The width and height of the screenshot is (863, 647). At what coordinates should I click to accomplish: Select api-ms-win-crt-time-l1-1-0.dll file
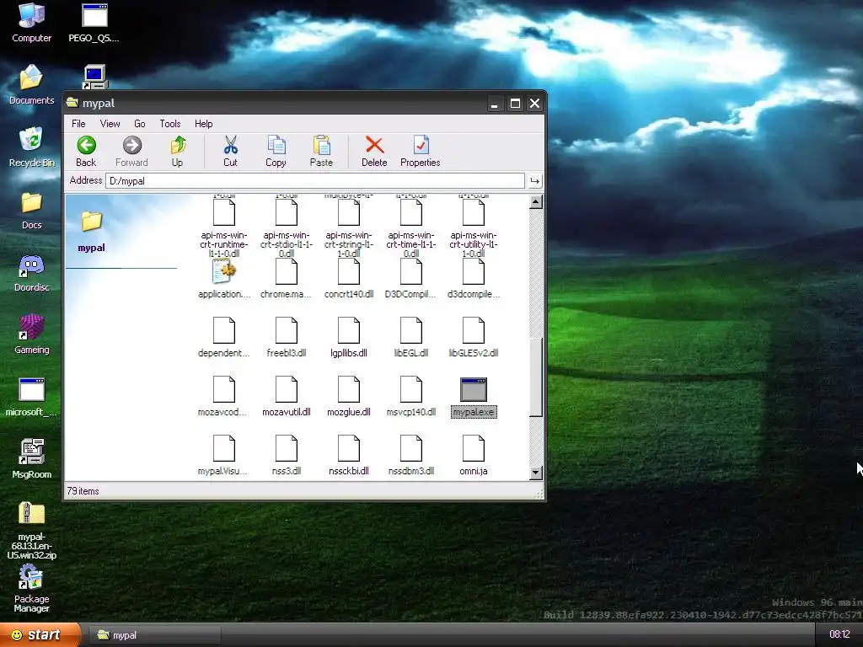(411, 228)
